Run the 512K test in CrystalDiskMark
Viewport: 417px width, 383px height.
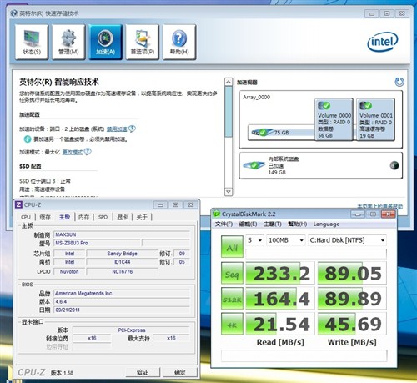(x=232, y=299)
